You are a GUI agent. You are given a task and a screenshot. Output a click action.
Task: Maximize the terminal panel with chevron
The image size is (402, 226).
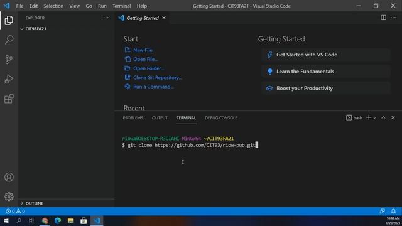[383, 117]
